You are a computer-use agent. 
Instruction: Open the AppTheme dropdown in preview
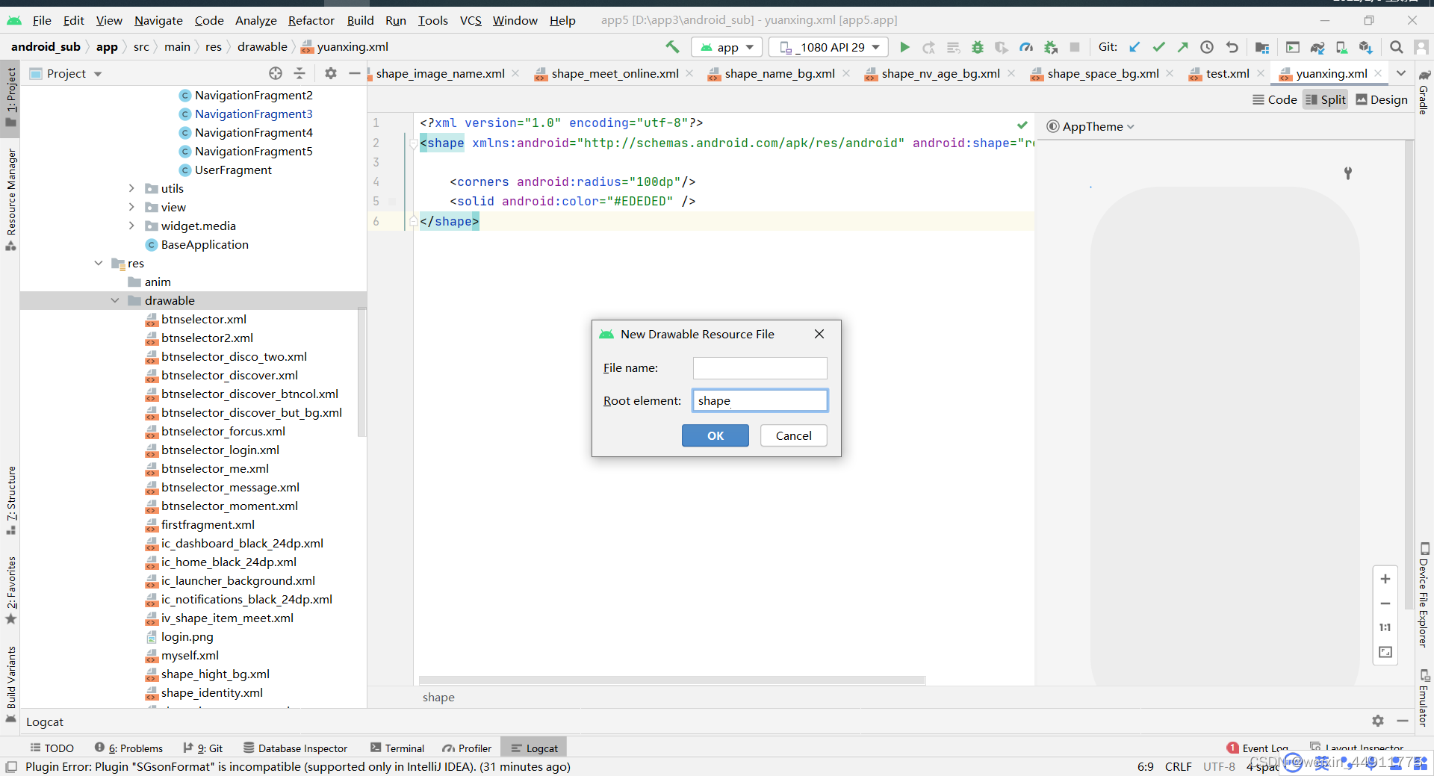coord(1090,126)
